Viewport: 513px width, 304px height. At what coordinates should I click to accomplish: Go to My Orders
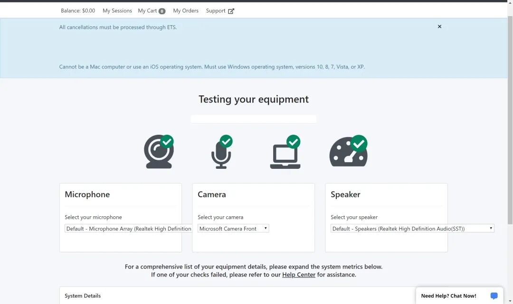click(186, 11)
